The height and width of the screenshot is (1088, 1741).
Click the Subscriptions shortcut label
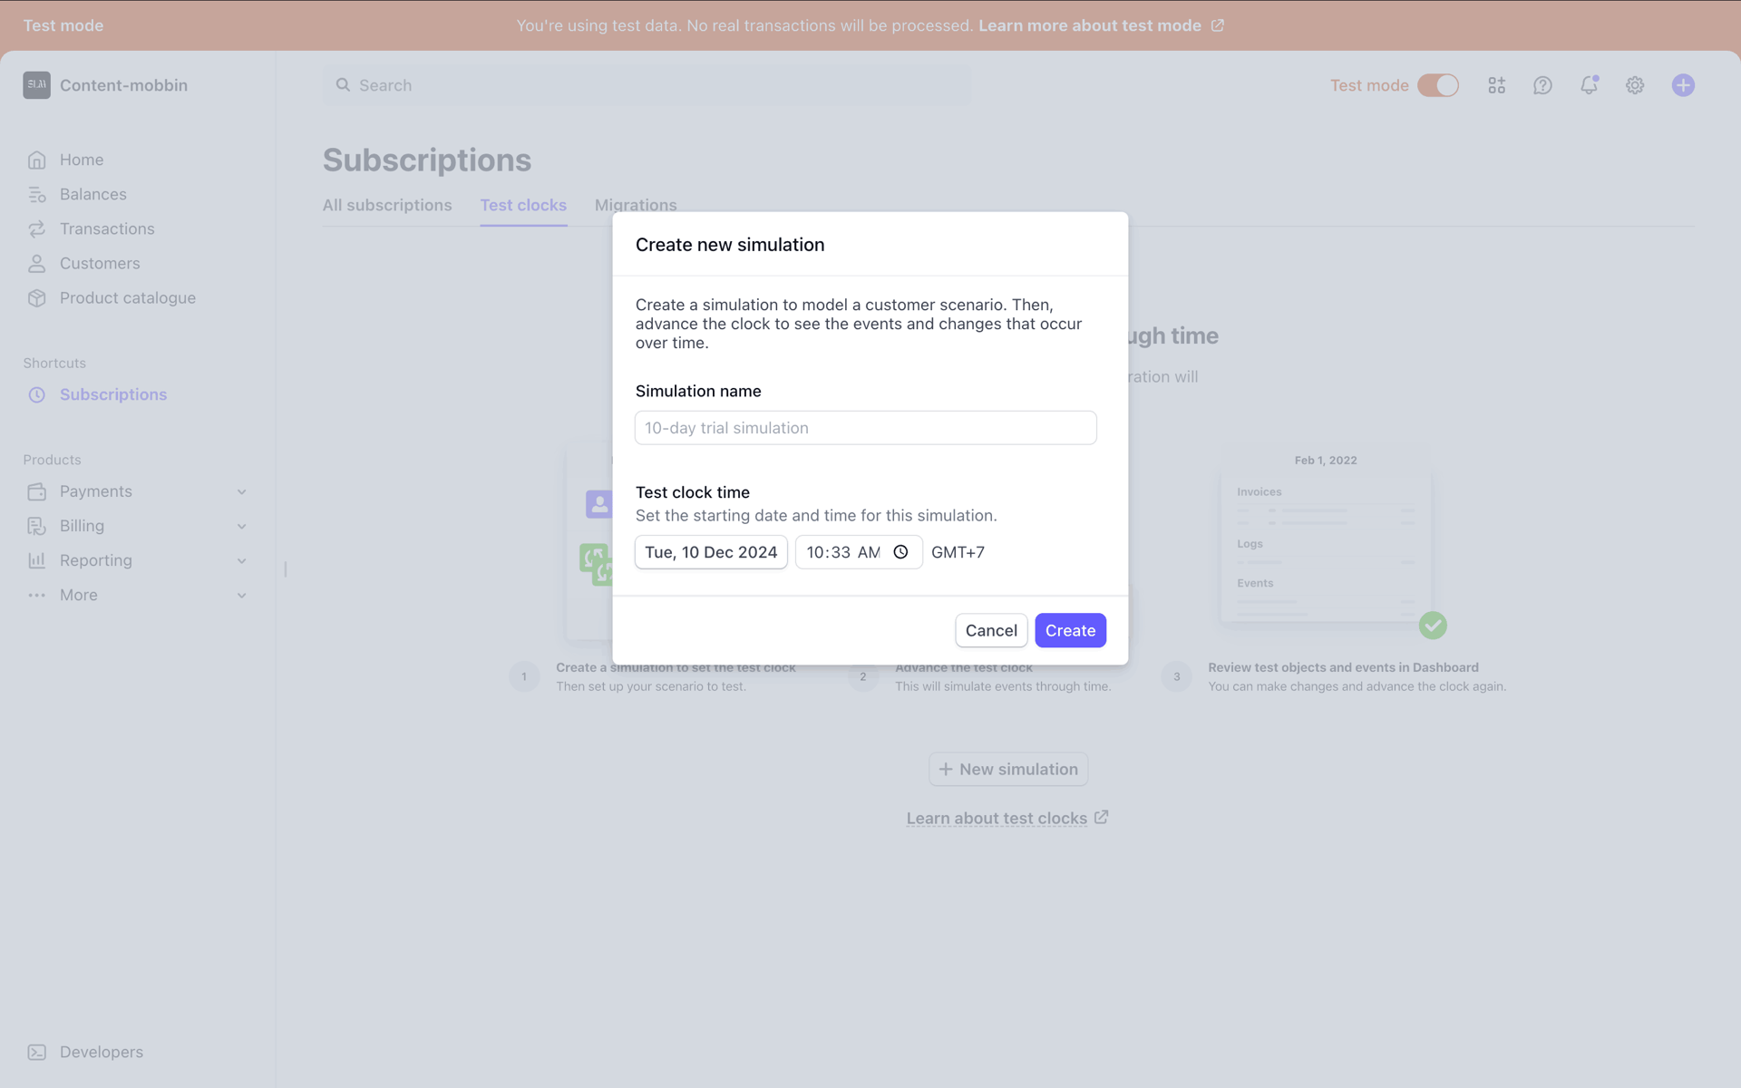113,394
